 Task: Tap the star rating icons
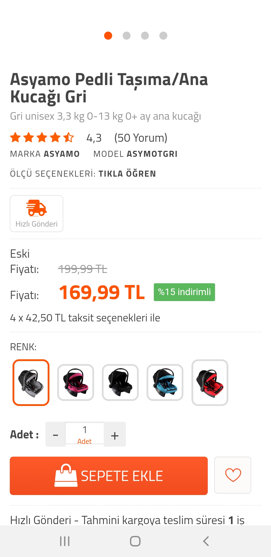pyautogui.click(x=42, y=137)
